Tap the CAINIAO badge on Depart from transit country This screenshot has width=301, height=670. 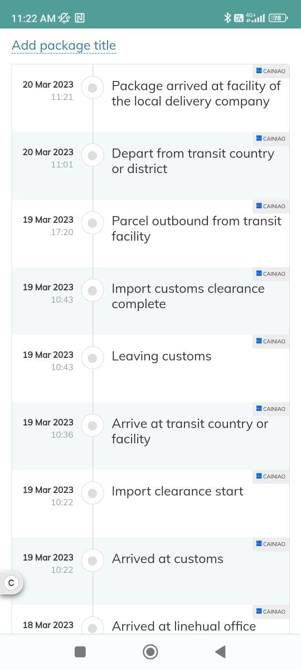click(271, 138)
